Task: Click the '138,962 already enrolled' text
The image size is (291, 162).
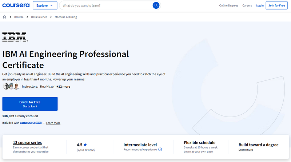Action: [x=20, y=116]
